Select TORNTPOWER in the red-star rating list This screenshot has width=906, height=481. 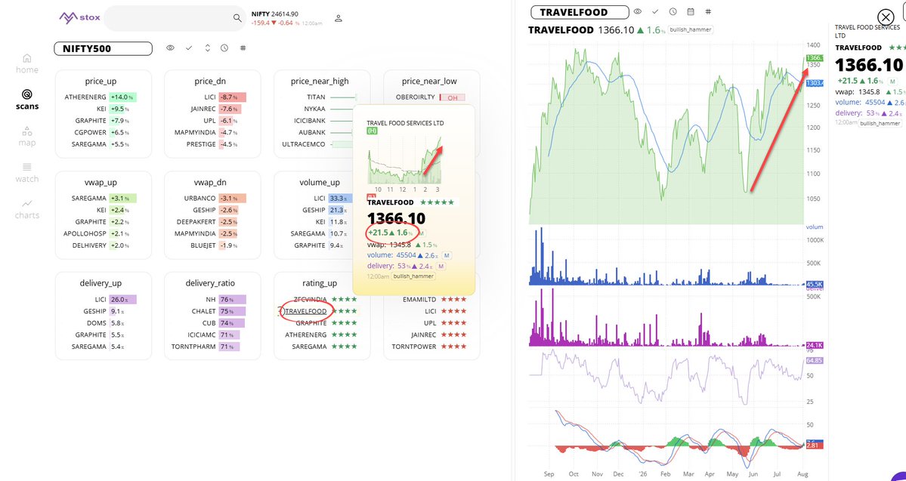point(414,347)
